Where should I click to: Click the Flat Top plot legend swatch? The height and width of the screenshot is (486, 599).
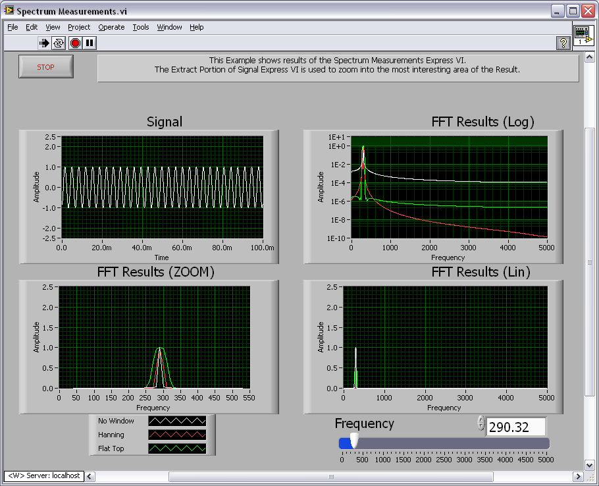tap(177, 448)
